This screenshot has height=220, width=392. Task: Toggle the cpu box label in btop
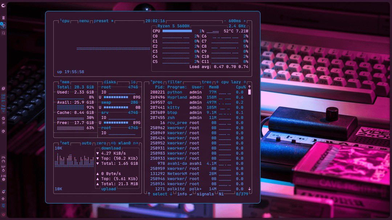[x=65, y=21]
